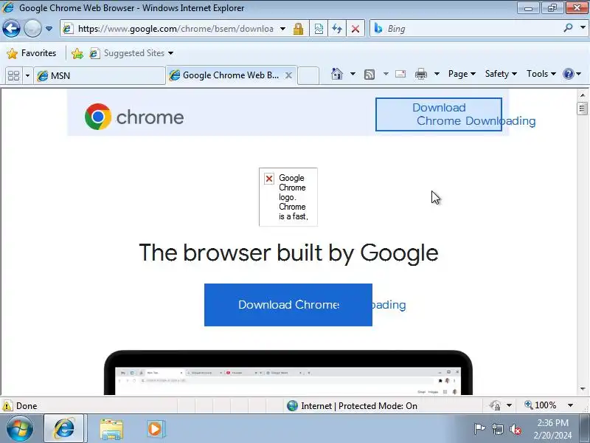Expand the Print options dropdown

tap(437, 74)
